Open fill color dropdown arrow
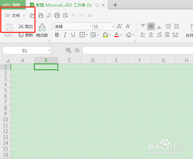 click(110, 35)
